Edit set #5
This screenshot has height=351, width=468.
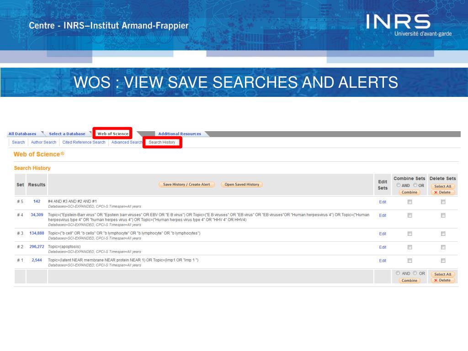[383, 202]
